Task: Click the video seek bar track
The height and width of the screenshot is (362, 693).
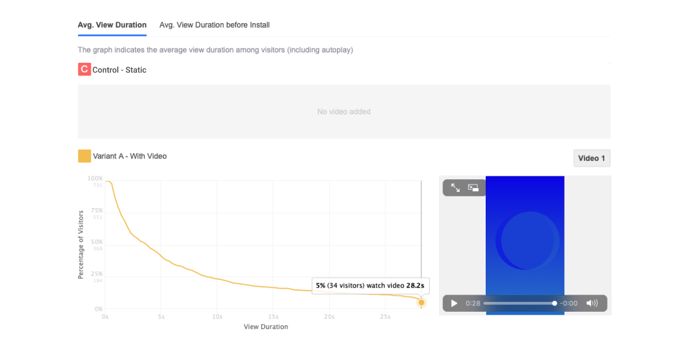Action: [x=518, y=303]
